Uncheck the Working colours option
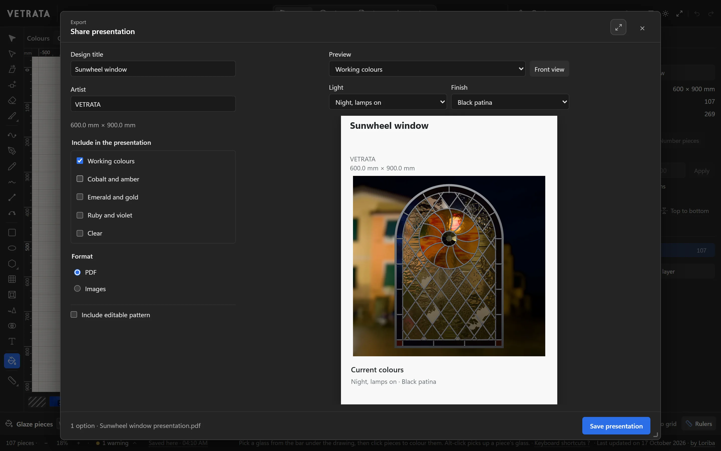 coord(80,161)
